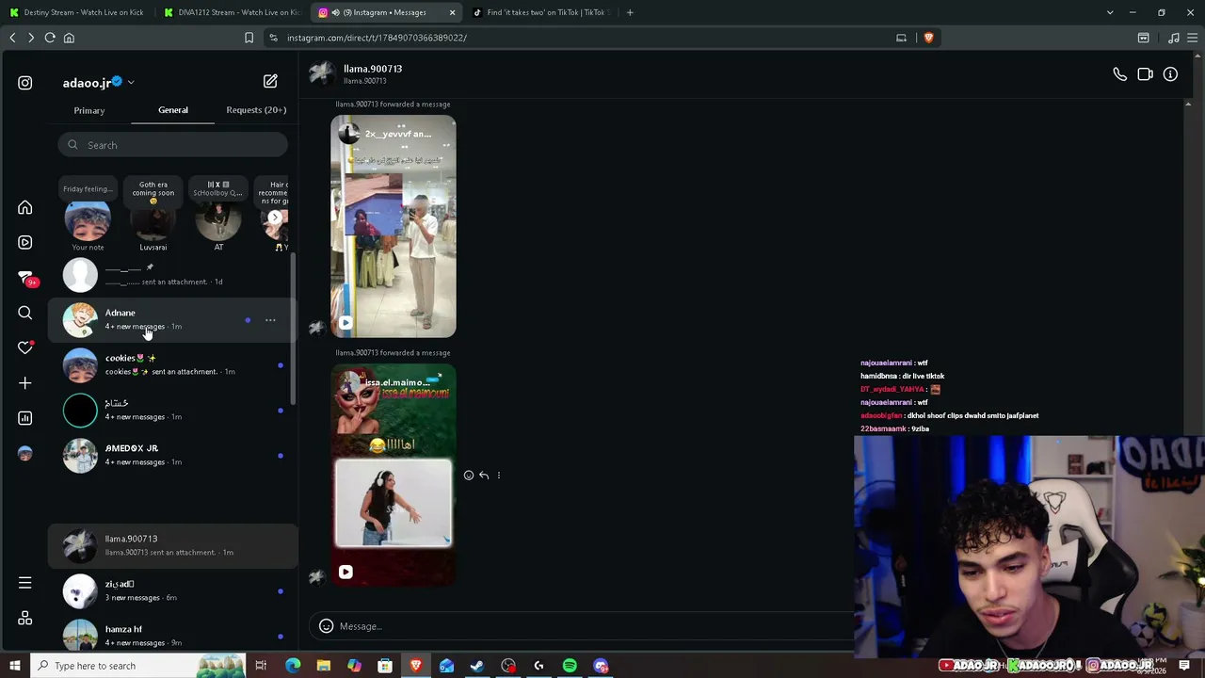Open Messages icon with 9+ badge
The width and height of the screenshot is (1205, 678).
coord(25,278)
